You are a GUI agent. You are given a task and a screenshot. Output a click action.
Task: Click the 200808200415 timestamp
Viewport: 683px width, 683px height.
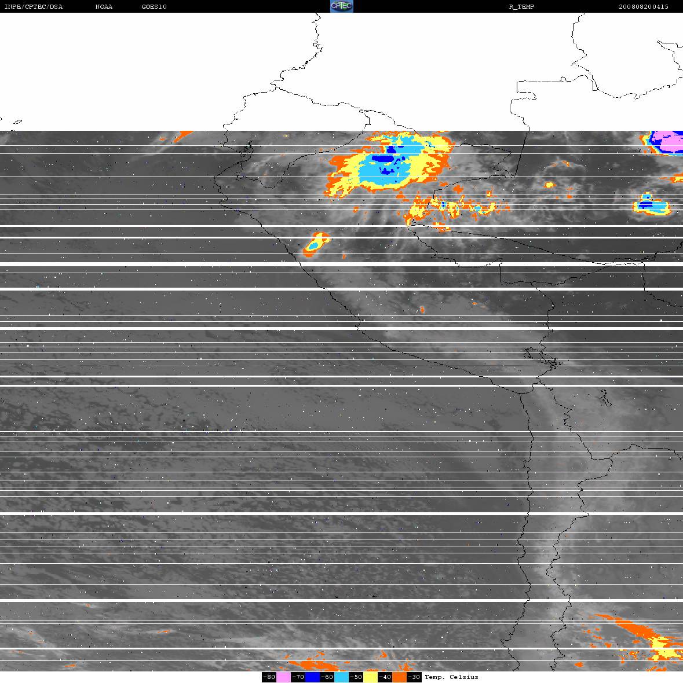click(x=644, y=6)
